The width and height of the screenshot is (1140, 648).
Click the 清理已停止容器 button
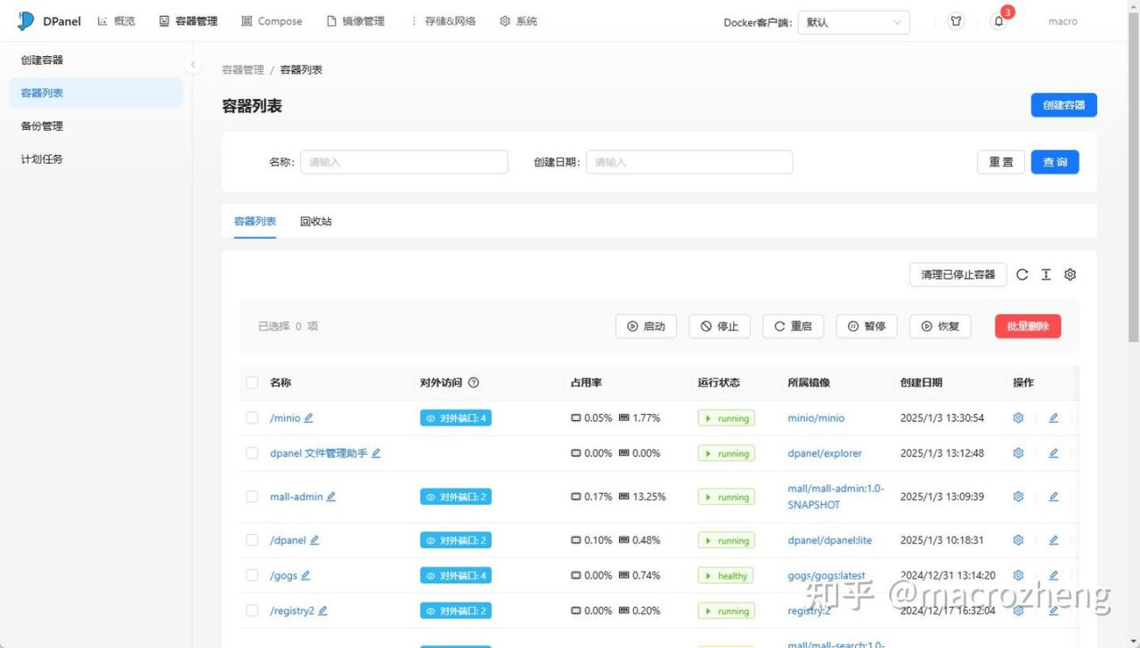click(958, 274)
